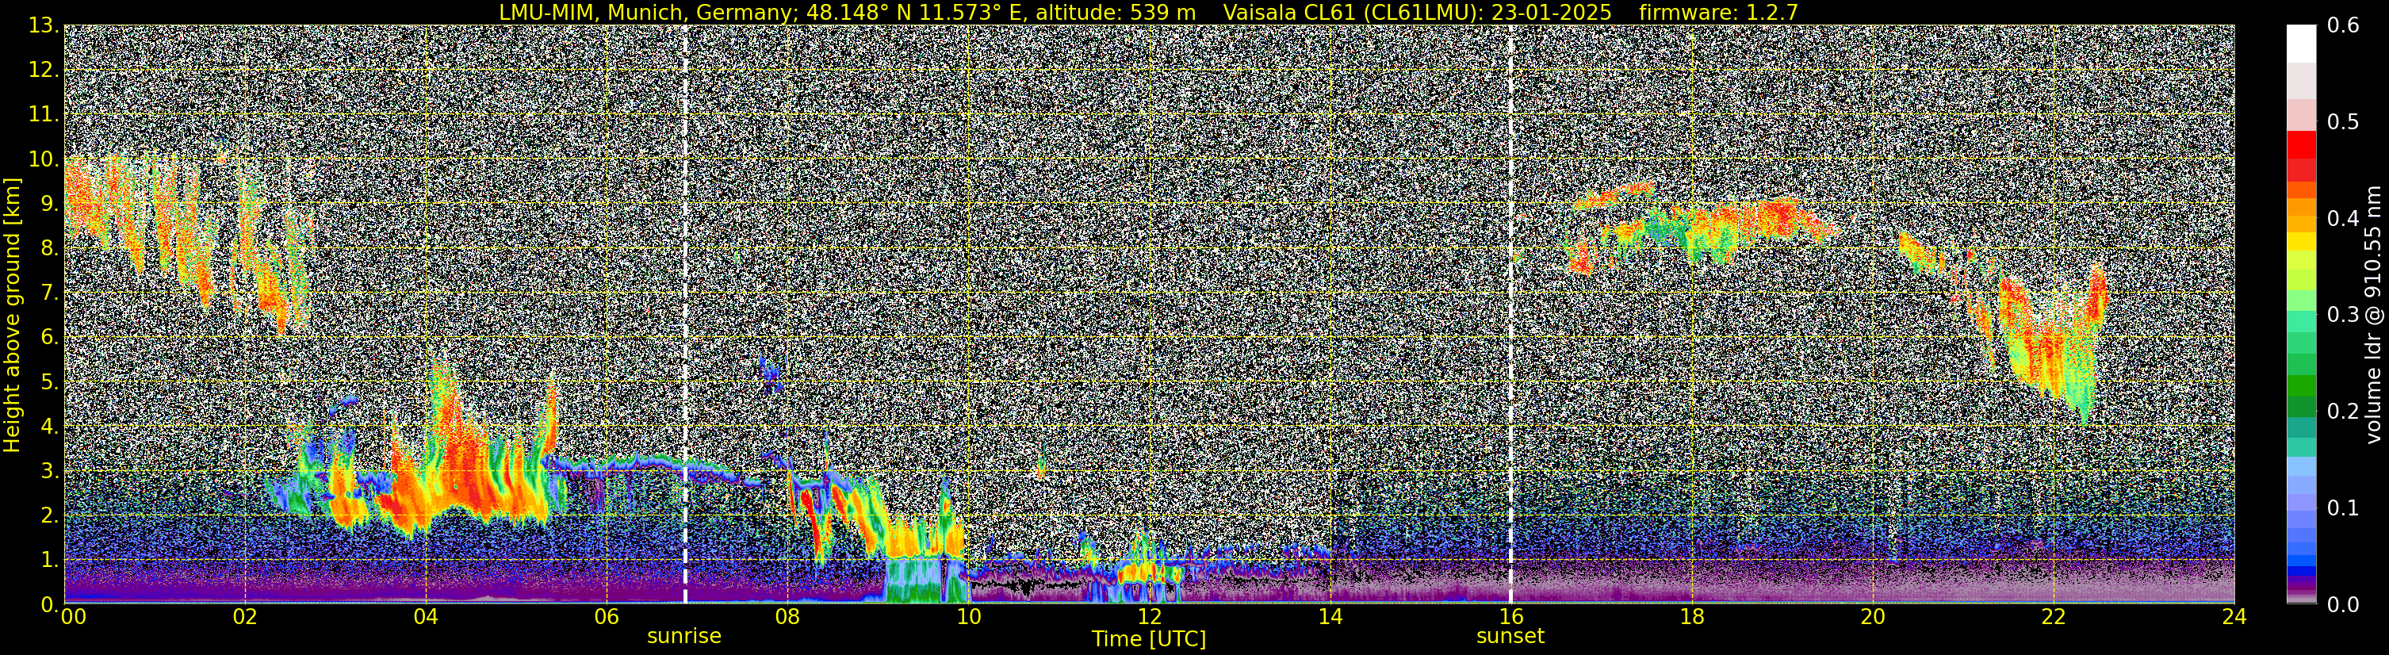Click the 'Height above ground [km]' axis label
Image resolution: width=2389 pixels, height=655 pixels.
tap(12, 315)
